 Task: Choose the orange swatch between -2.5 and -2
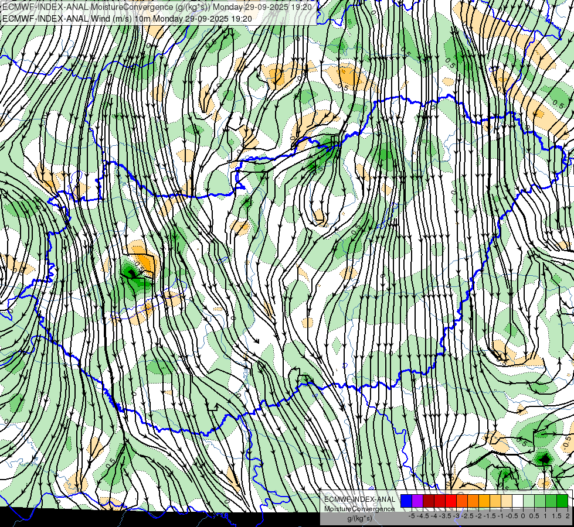473,501
